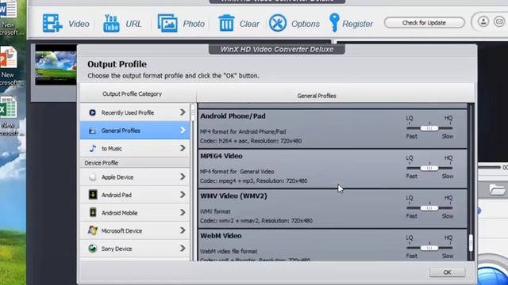Viewport: 508px width, 285px height.
Task: Click the Clear trash can icon
Action: point(226,23)
